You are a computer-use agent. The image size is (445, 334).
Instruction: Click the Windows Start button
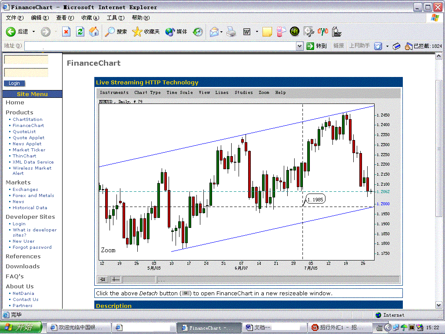[x=21, y=327]
